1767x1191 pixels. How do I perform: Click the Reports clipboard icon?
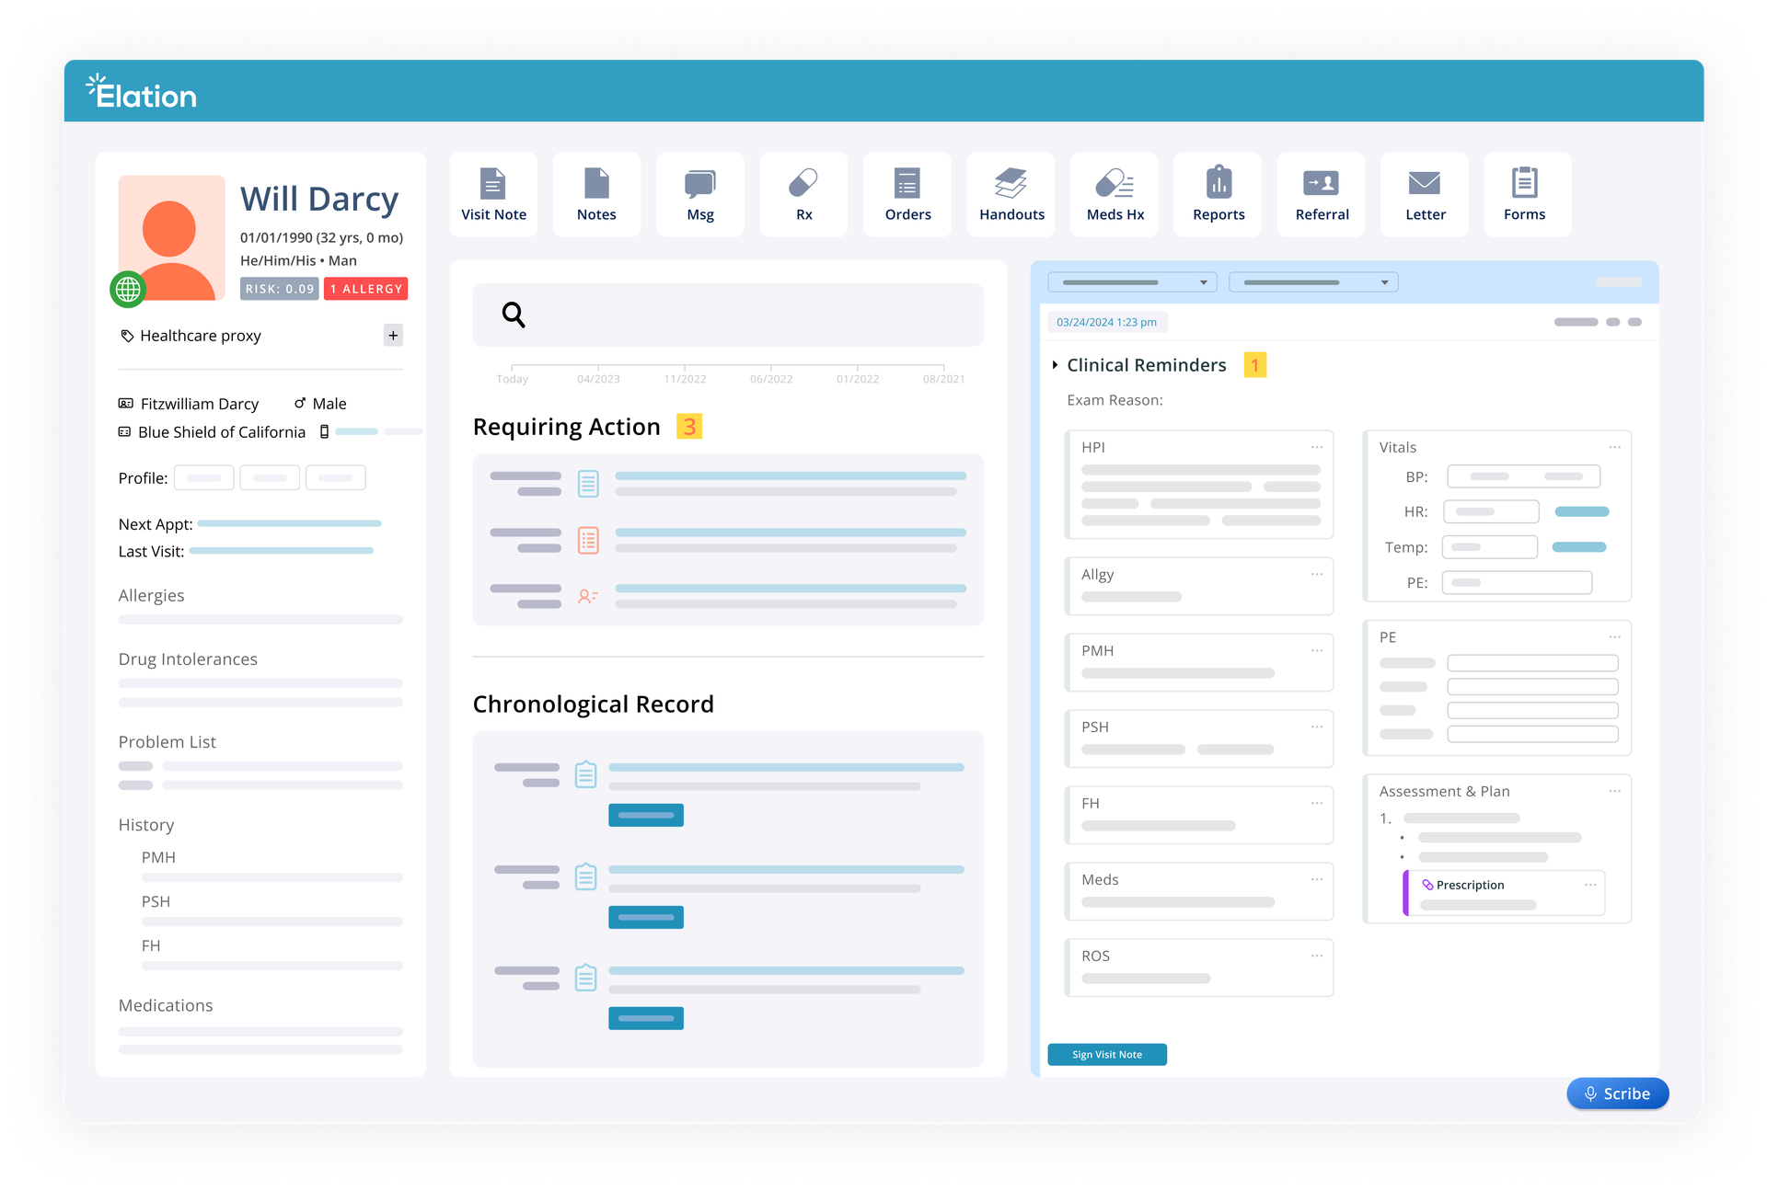click(1218, 184)
